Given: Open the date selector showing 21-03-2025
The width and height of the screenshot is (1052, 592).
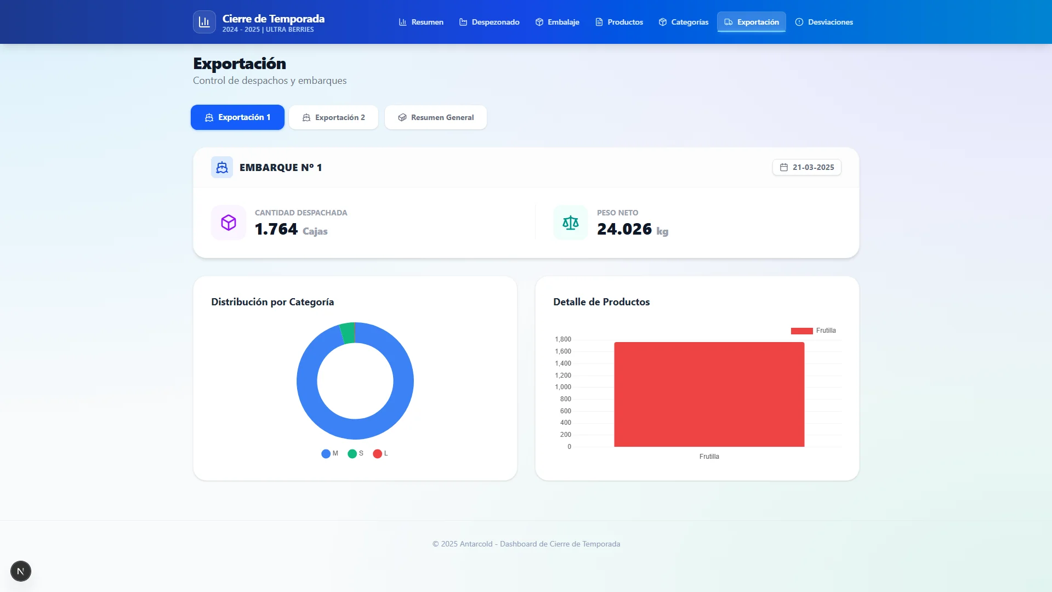Looking at the screenshot, I should (x=806, y=167).
